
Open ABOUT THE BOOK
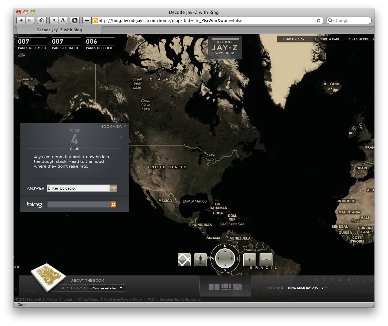coord(88,280)
